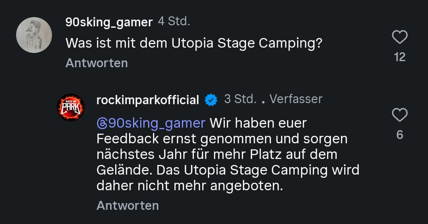Click the Verfasser author label

point(296,99)
